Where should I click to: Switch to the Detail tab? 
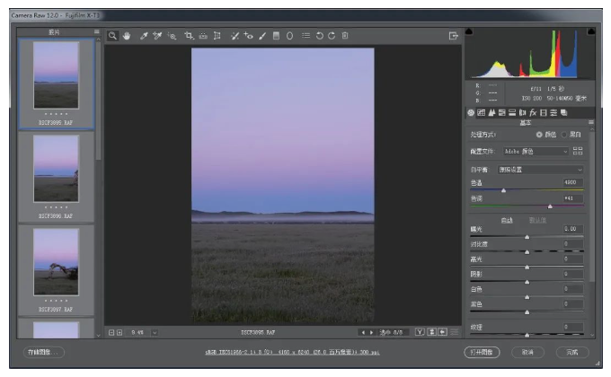(x=491, y=112)
